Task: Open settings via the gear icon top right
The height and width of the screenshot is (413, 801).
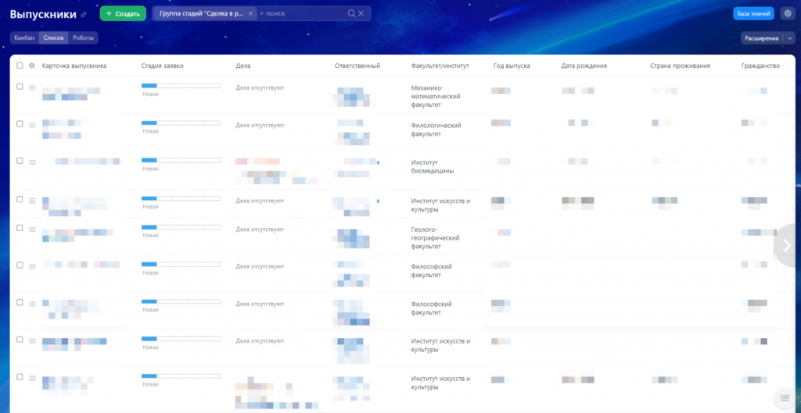Action: [787, 13]
